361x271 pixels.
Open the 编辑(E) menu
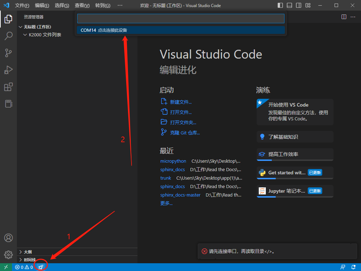[x=42, y=6]
